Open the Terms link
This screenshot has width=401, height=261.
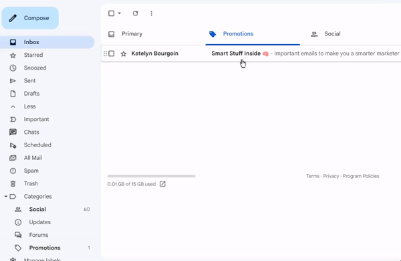313,176
